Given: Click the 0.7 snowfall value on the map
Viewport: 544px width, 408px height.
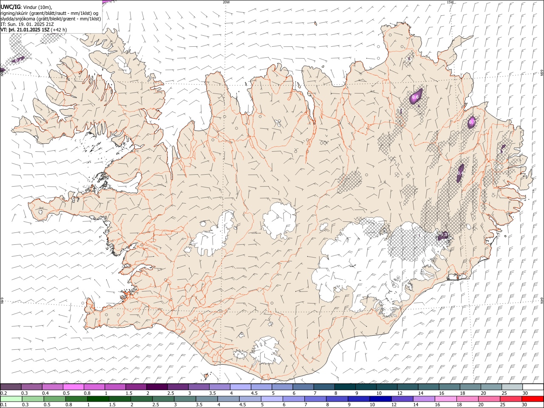Looking at the screenshot, I should coord(471,122).
